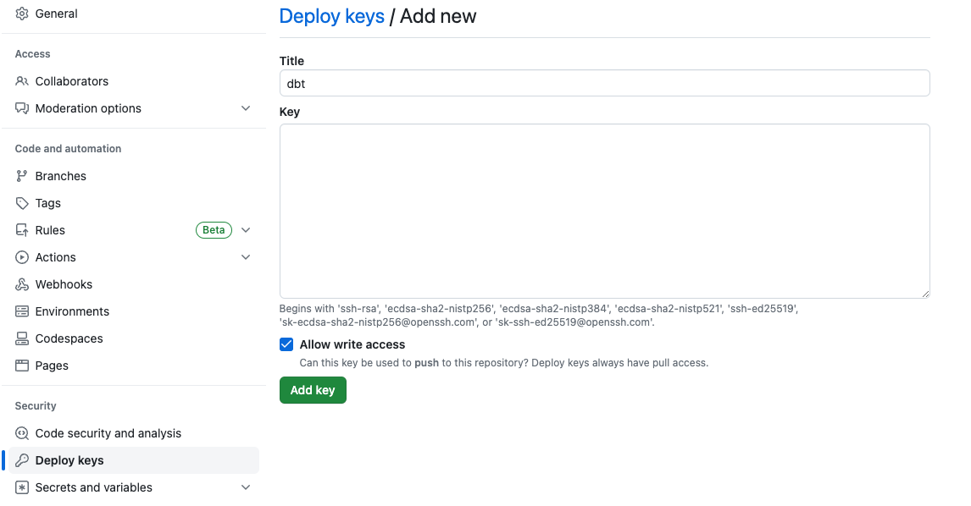The image size is (971, 506).
Task: Click the Webhooks icon
Action: coord(22,284)
